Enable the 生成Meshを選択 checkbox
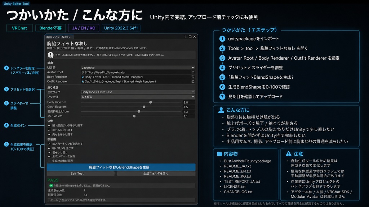This screenshot has width=369, height=207. click(49, 161)
